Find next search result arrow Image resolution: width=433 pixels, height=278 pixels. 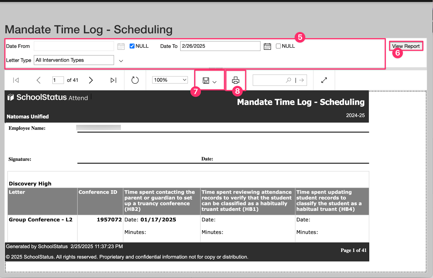pyautogui.click(x=302, y=80)
